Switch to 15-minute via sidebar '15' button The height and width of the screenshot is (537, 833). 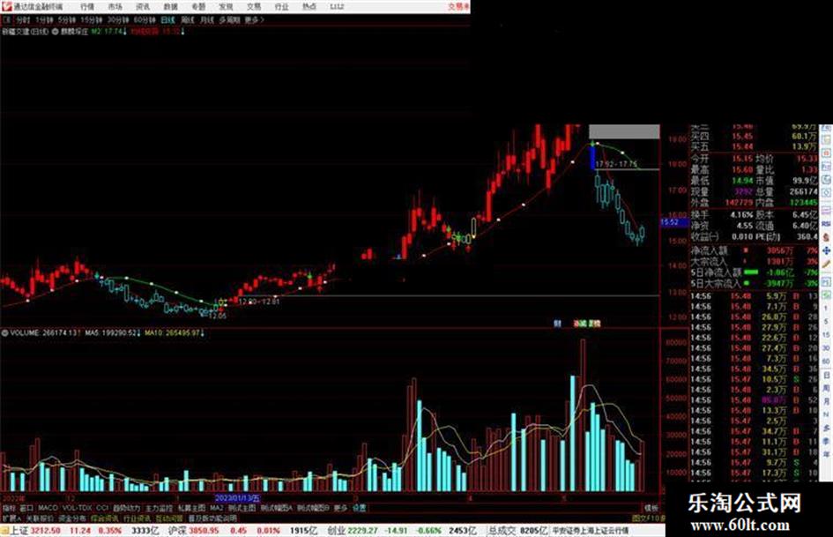coord(826,335)
